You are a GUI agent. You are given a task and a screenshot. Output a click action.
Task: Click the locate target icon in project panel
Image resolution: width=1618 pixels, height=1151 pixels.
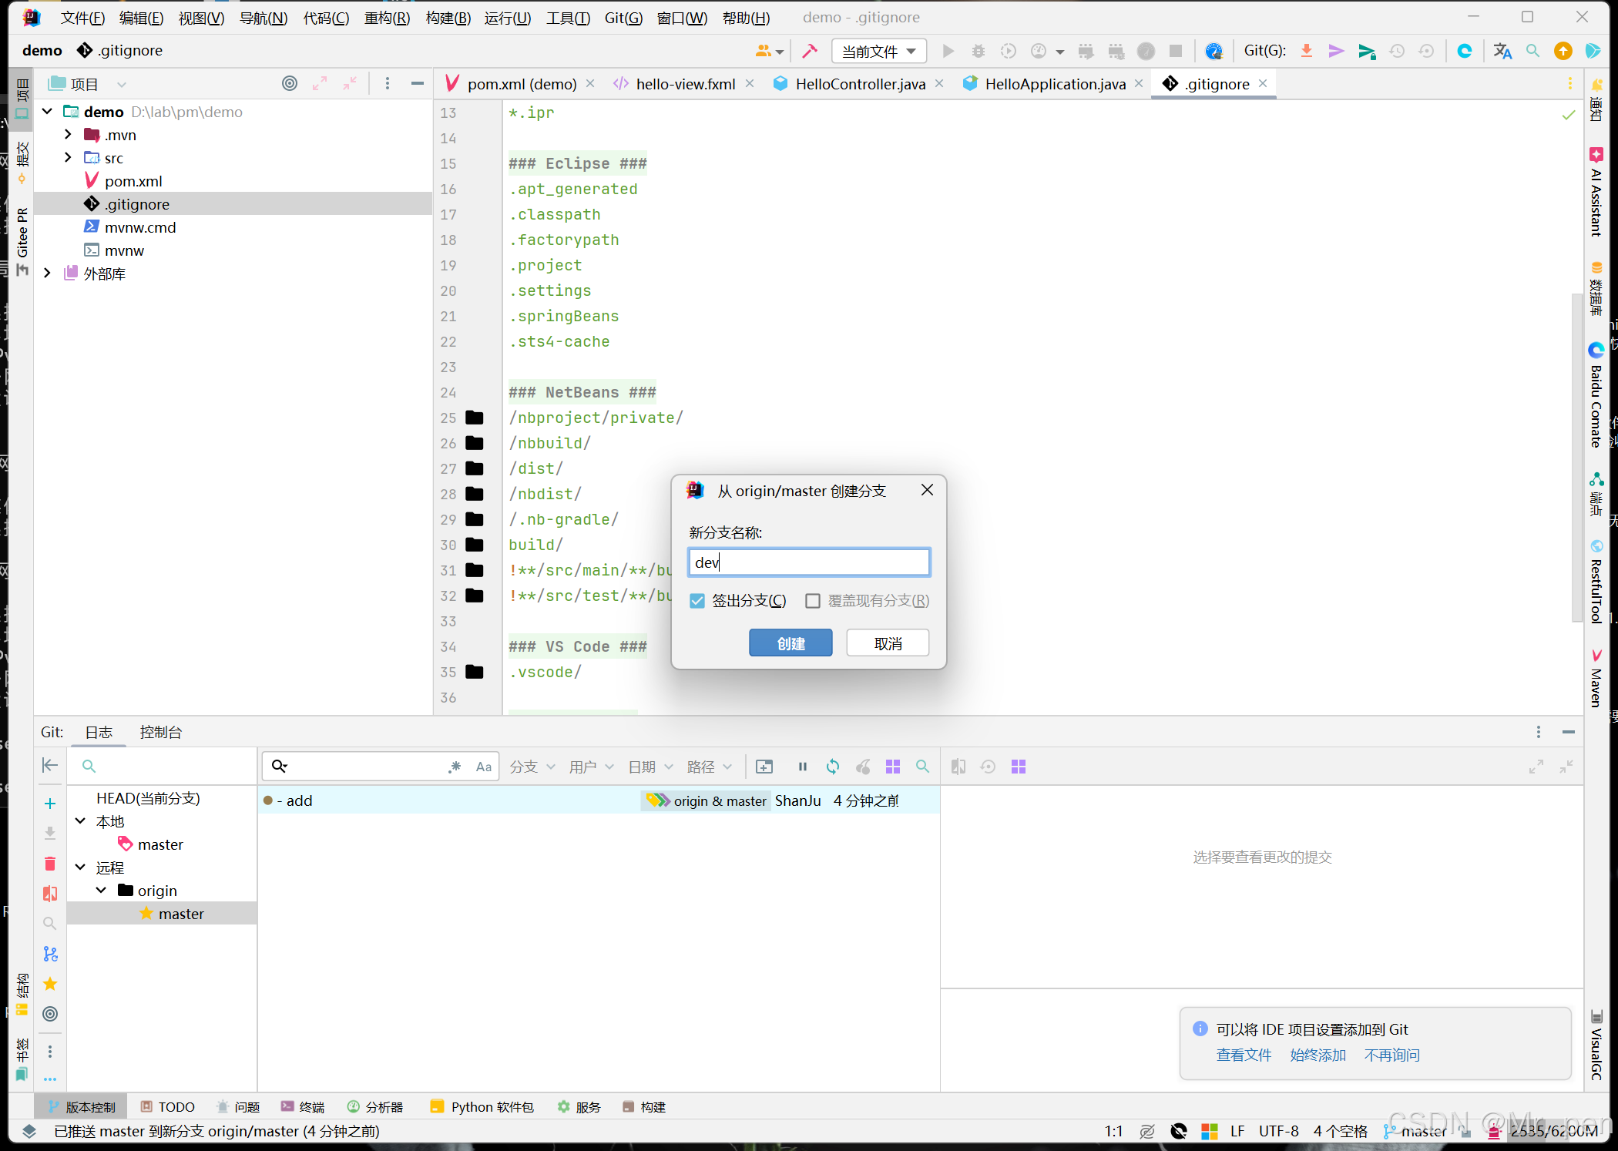pos(289,84)
